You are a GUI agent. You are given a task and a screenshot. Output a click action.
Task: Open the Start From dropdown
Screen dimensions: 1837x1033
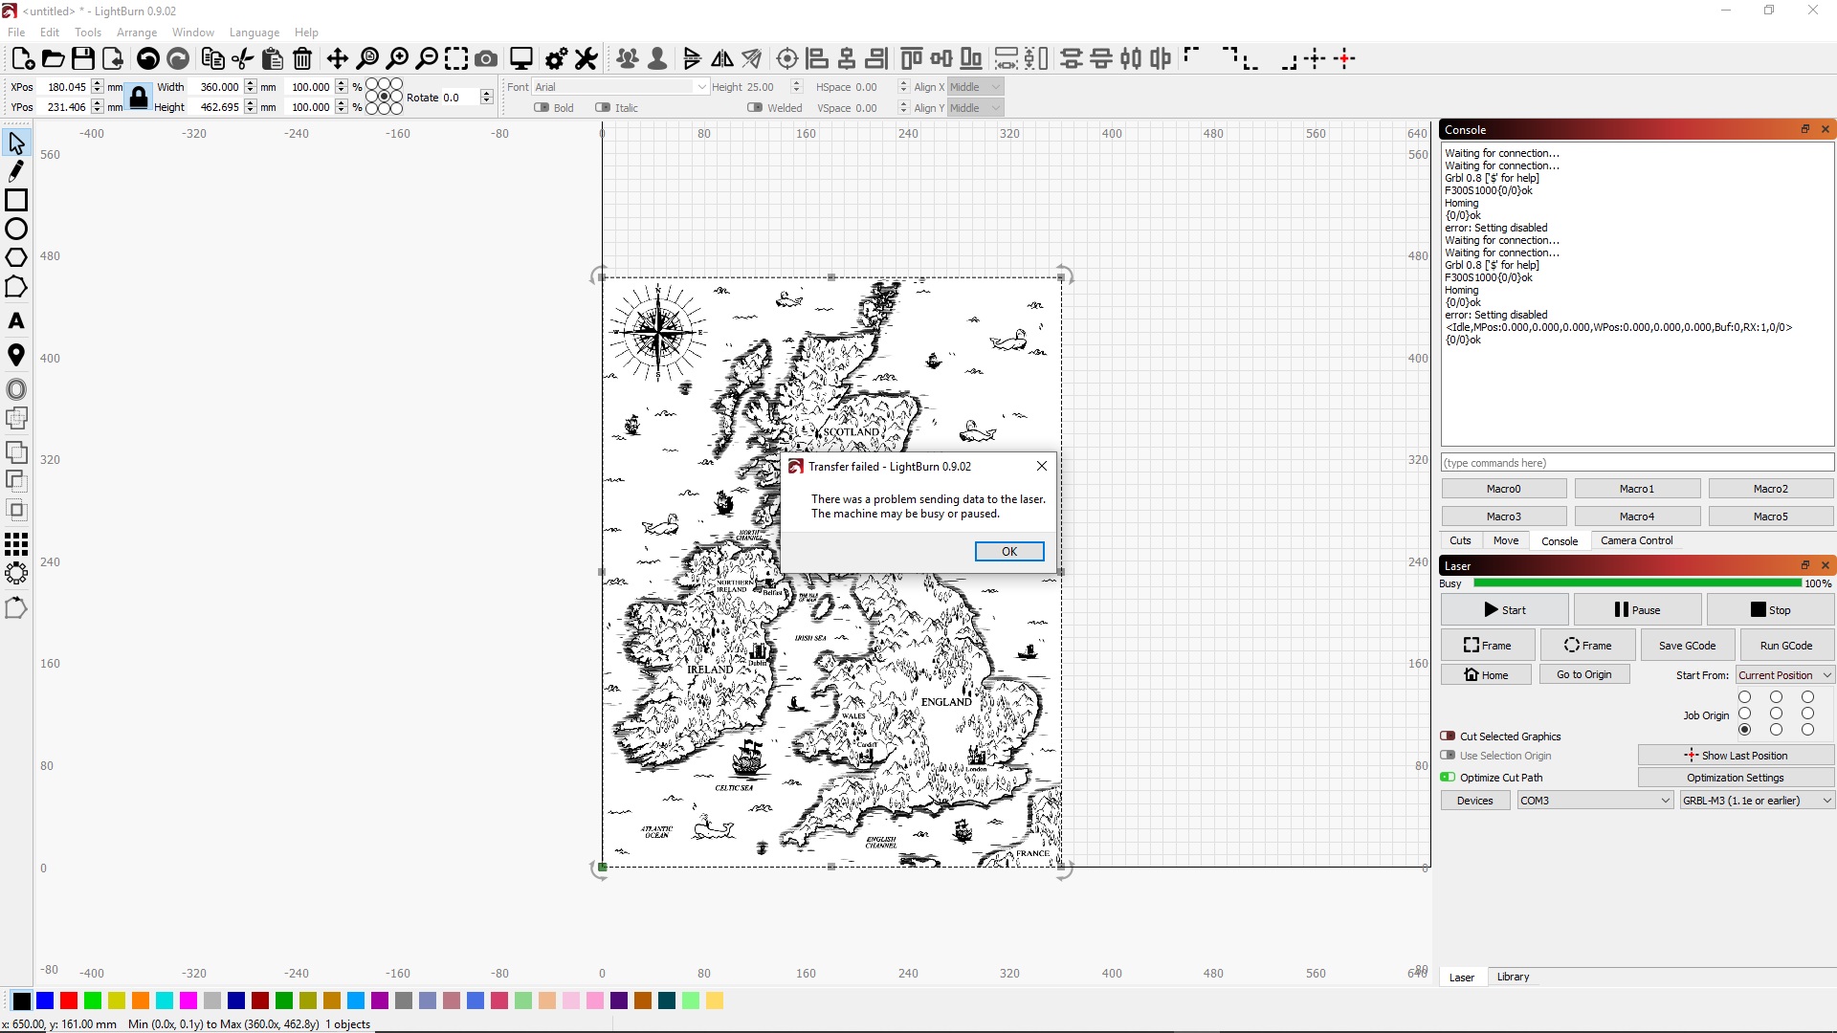tap(1783, 674)
